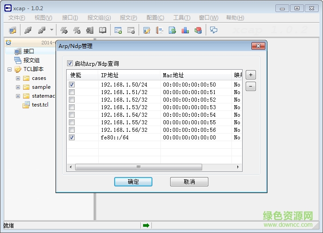Click the second gray plug icon beside dropdown arrow

(x=42, y=30)
